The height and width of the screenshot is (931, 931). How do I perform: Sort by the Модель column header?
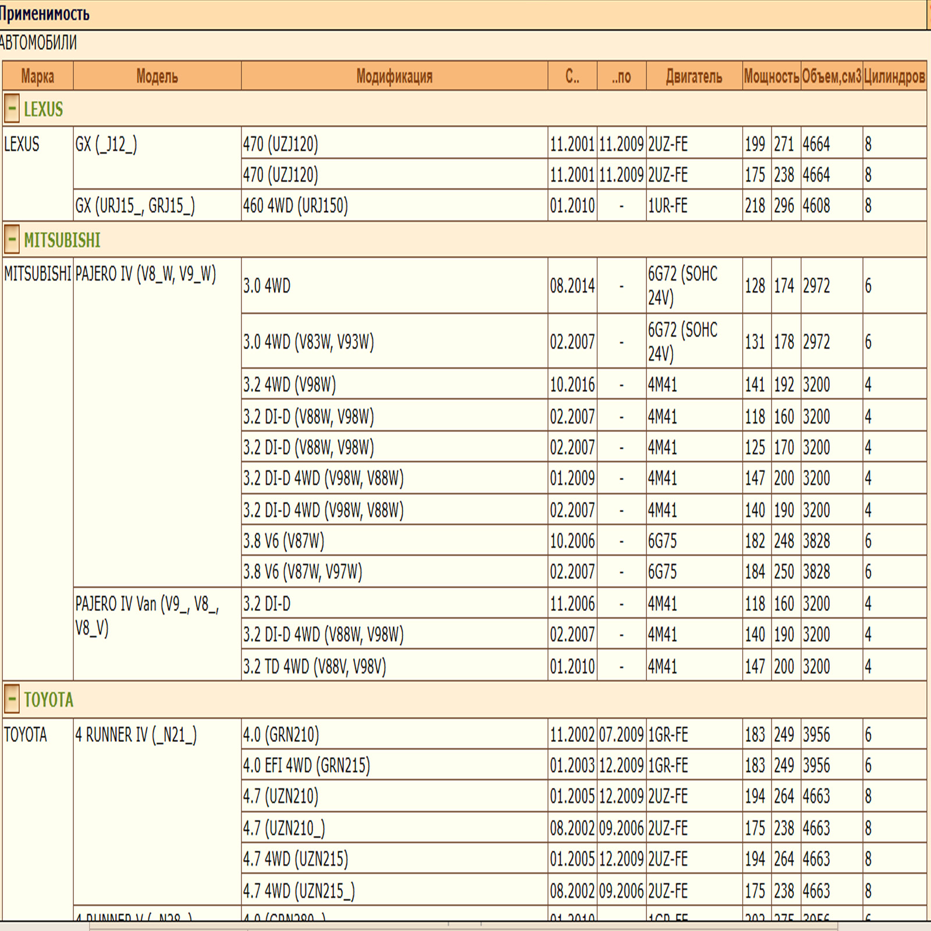[157, 76]
